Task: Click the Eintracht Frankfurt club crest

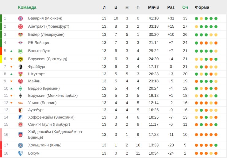Action: click(x=21, y=26)
